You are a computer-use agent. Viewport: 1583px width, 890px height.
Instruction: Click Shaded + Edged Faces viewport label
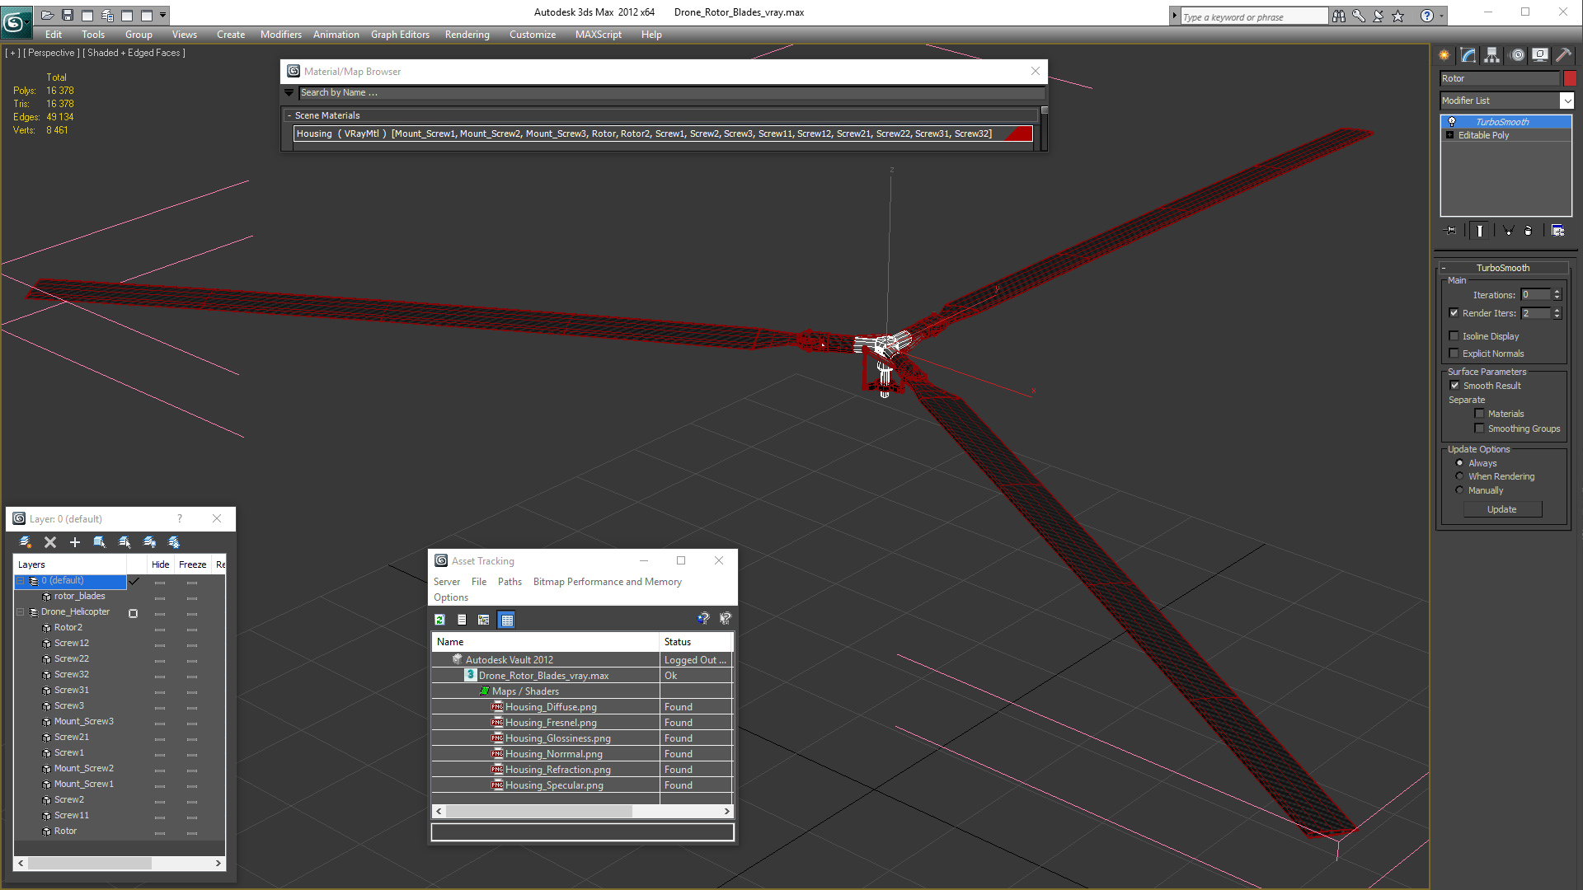134,53
